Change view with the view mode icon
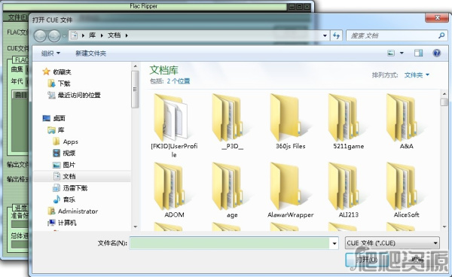452x277 pixels. (391, 53)
